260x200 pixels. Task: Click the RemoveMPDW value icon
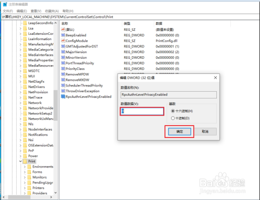click(x=63, y=74)
